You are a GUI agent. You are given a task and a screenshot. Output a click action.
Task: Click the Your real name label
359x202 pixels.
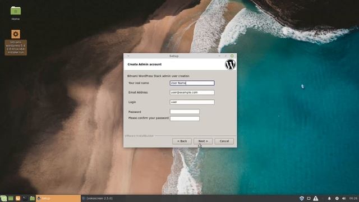pyautogui.click(x=139, y=83)
